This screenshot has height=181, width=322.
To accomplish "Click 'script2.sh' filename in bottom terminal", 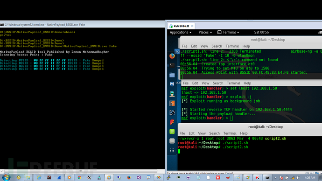I will pyautogui.click(x=275, y=139).
